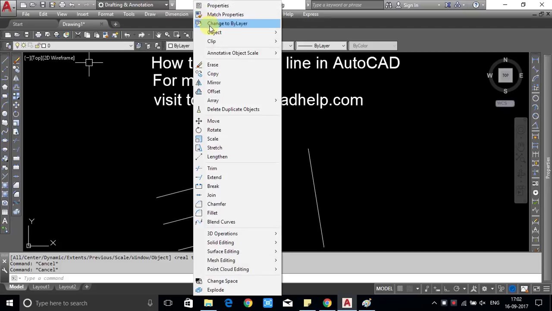Toggle the layer 0 freeze sun icon
This screenshot has height=311, width=552.
click(x=24, y=45)
